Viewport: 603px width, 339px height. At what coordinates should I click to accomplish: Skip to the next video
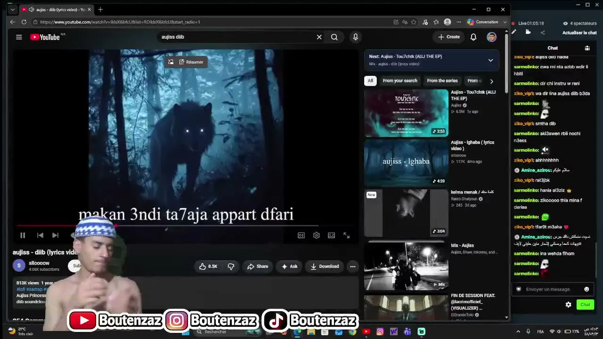tap(55, 235)
